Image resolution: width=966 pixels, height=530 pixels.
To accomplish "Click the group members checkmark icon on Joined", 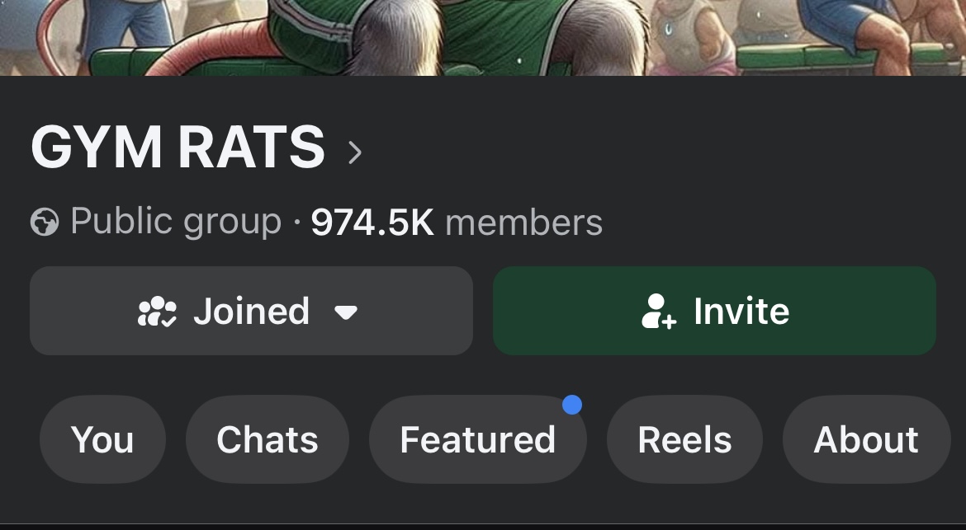I will tap(157, 311).
